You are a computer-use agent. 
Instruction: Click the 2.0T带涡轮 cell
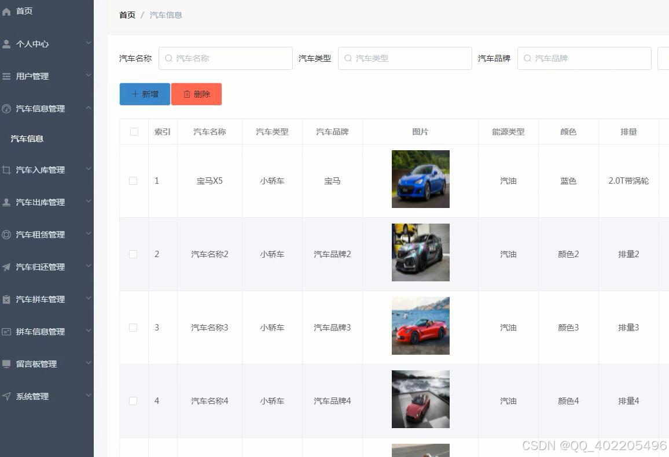click(x=628, y=181)
